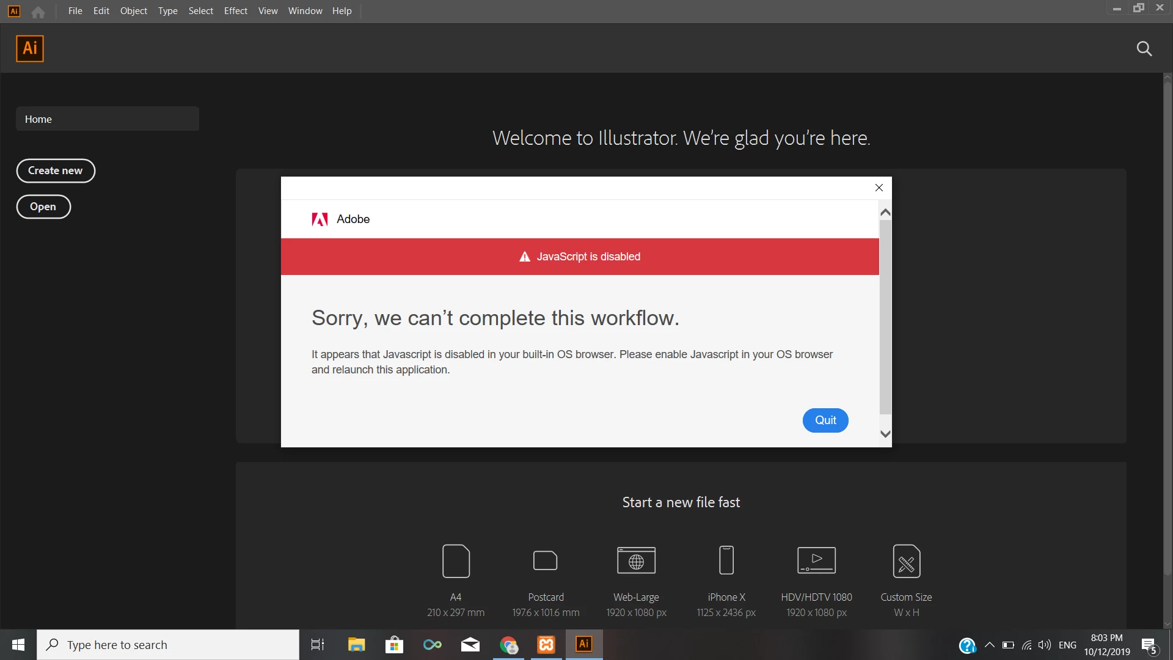1173x660 pixels.
Task: Choose the HDV/HDTV 1080 preset icon
Action: click(816, 560)
